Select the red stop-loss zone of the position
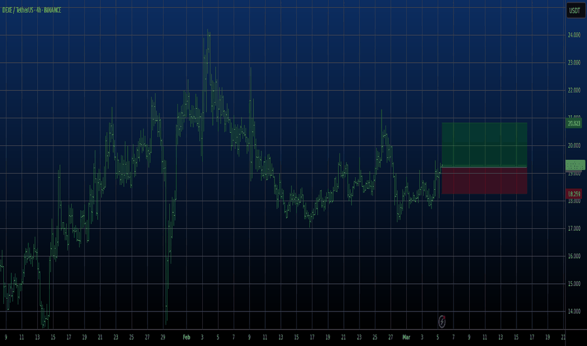 [x=484, y=181]
